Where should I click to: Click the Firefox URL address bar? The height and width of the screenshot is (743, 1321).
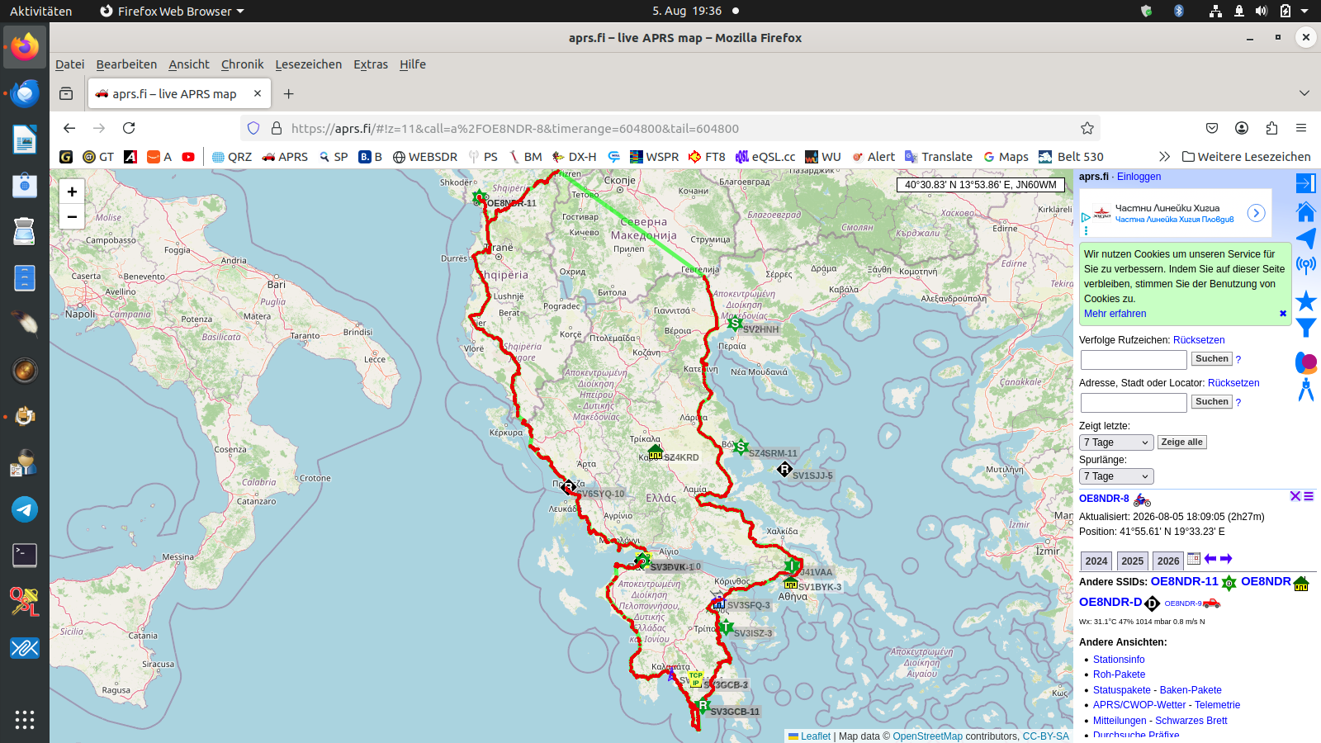[670, 128]
